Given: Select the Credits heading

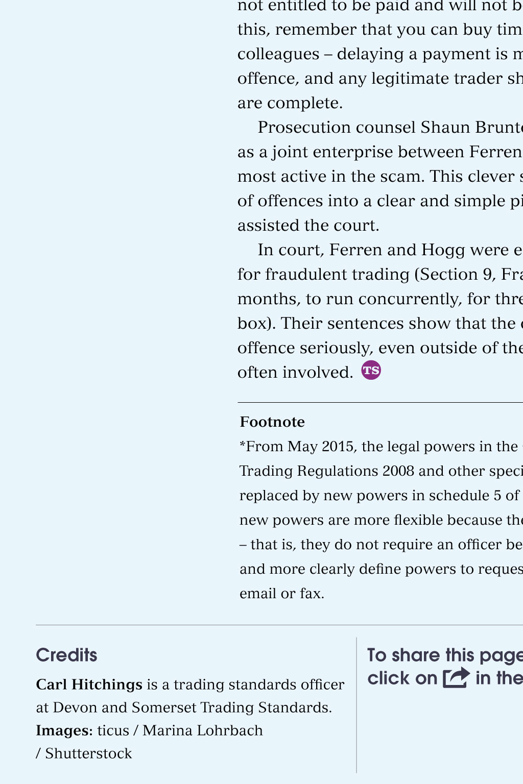Looking at the screenshot, I should point(66,655).
